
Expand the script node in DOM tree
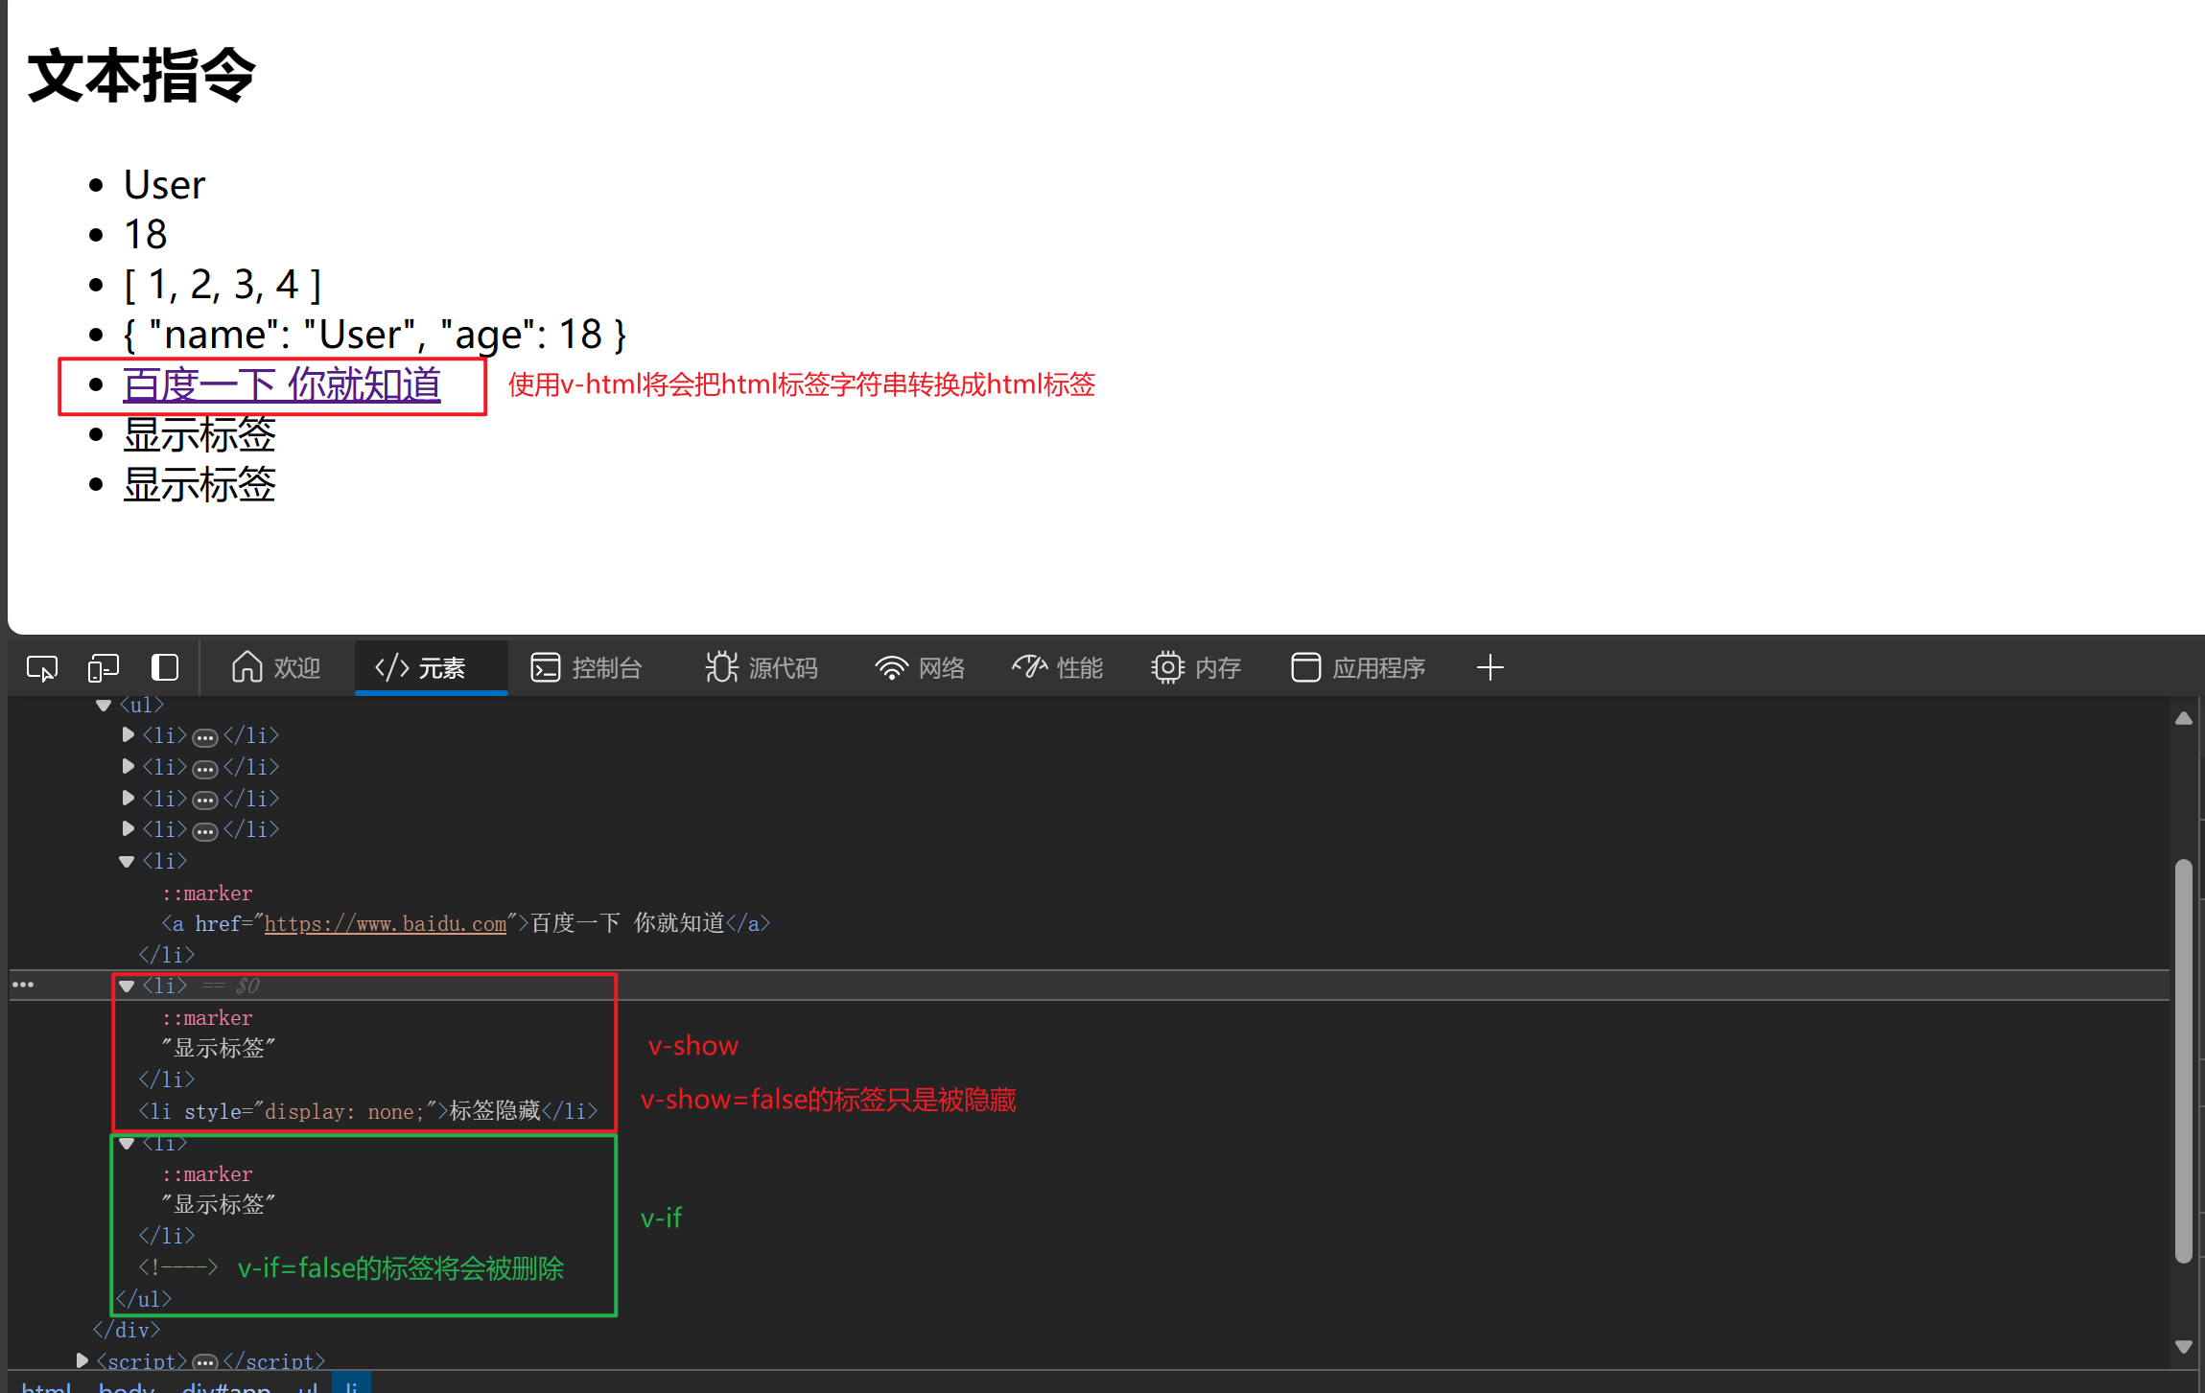(82, 1360)
